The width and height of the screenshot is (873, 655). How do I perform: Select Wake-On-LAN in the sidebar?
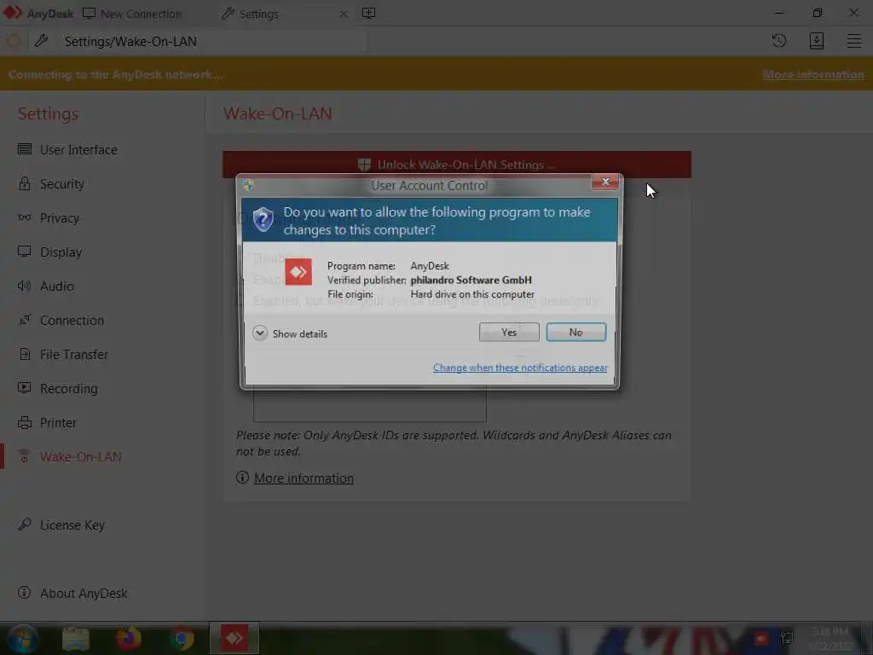tap(81, 457)
